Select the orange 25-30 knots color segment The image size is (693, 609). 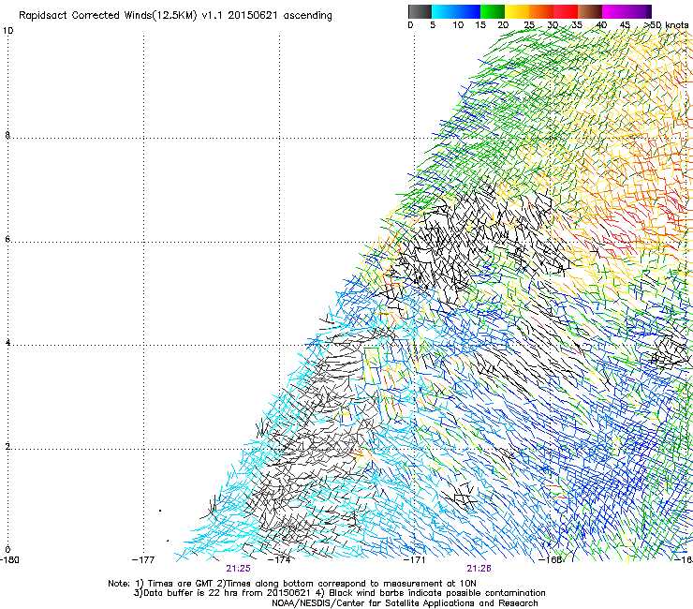[541, 11]
